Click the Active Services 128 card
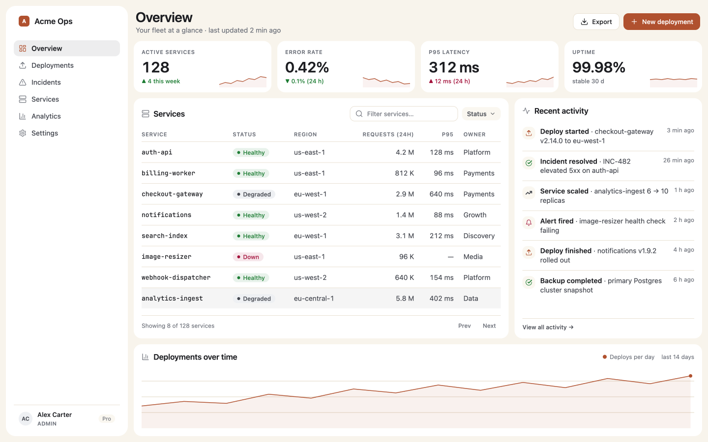 [x=203, y=67]
